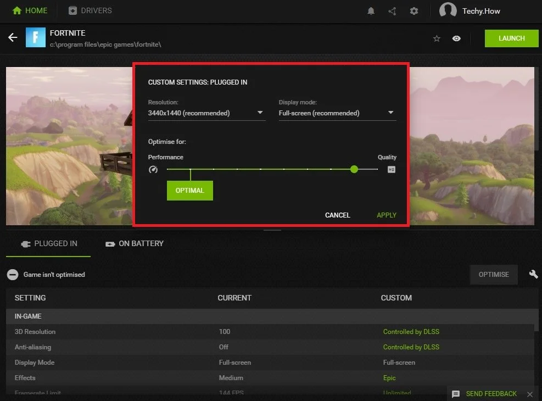Cancel the custom settings dialog
The image size is (542, 401).
337,215
